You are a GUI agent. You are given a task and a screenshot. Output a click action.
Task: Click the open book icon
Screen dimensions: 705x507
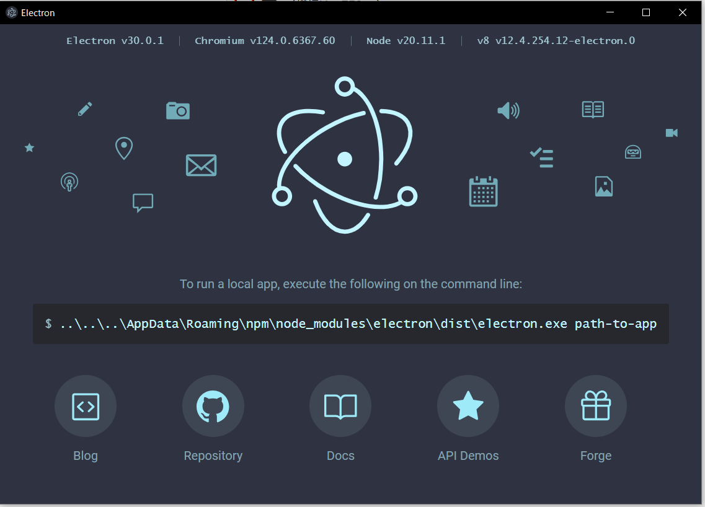pyautogui.click(x=592, y=109)
